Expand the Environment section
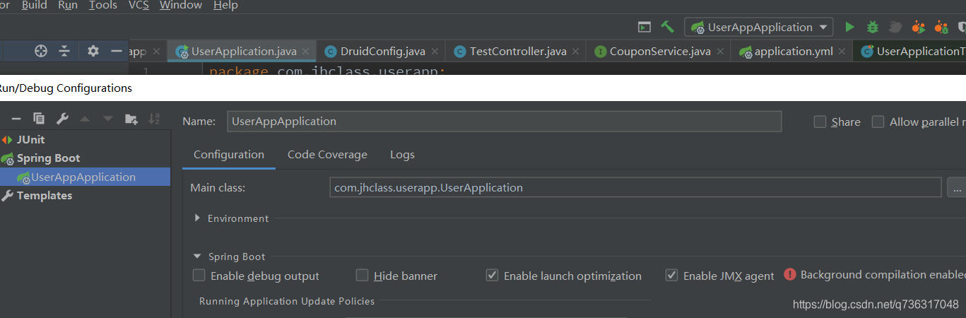Image resolution: width=966 pixels, height=318 pixels. (x=198, y=218)
